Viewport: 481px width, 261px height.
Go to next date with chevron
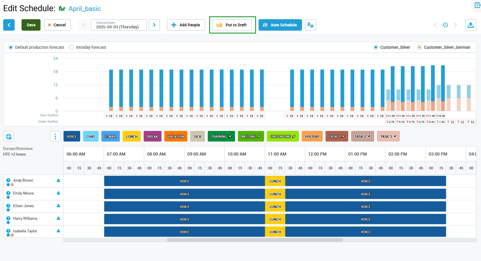[154, 25]
